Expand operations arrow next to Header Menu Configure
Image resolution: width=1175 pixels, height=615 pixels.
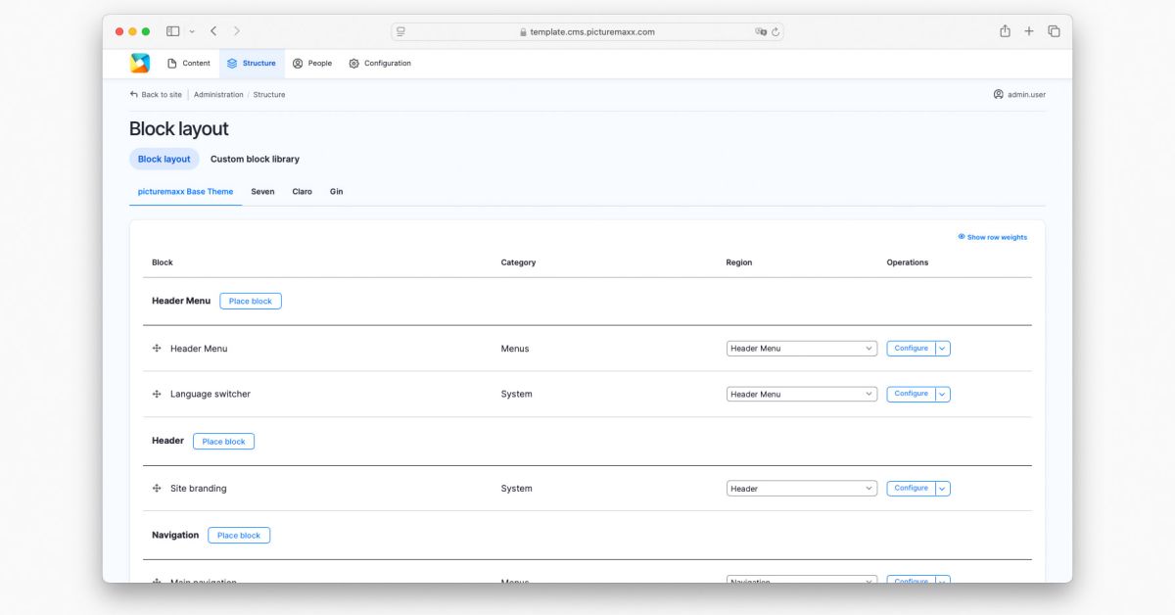click(x=943, y=349)
